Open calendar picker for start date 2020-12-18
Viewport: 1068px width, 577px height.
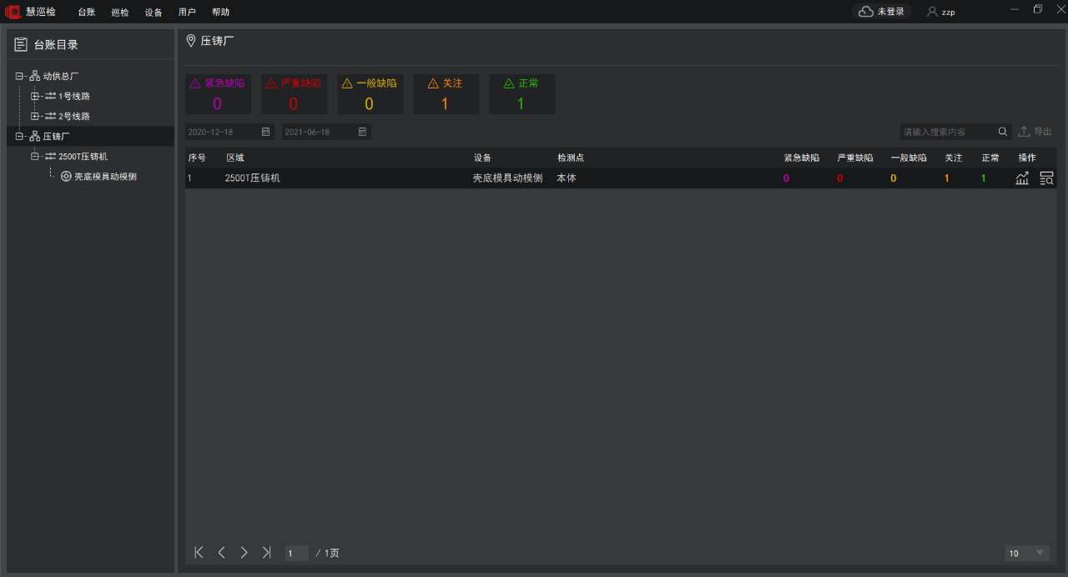click(266, 132)
